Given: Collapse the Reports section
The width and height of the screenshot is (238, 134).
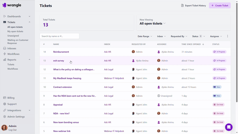Looking at the screenshot, I should pyautogui.click(x=29, y=60).
